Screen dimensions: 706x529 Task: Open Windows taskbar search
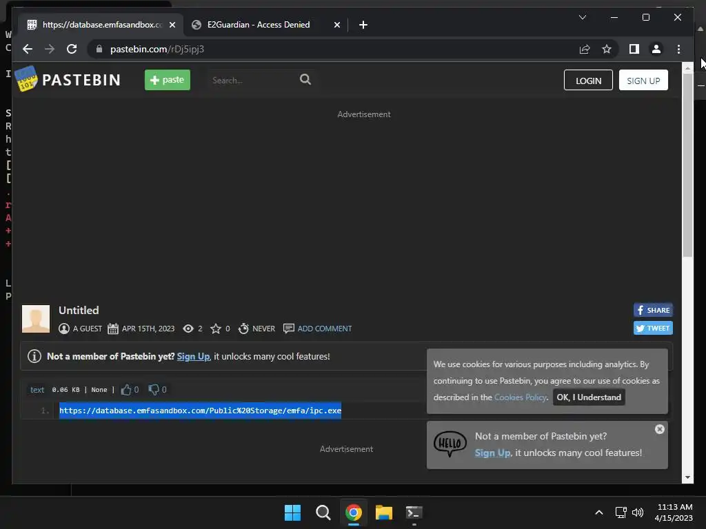pos(323,512)
